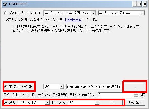Click the UNetbootin title bar app icon
This screenshot has height=109, width=149.
click(x=5, y=4)
